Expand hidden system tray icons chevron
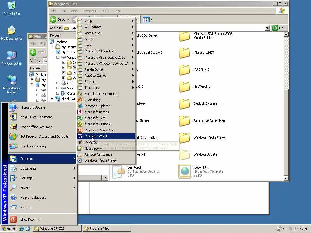Screen dimensions: 311x233 pos(284,229)
